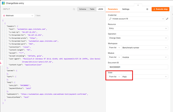This screenshot has width=173, height=112.
Task: Open the Benchmark runner workspace dropdown
Action: click(x=145, y=48)
